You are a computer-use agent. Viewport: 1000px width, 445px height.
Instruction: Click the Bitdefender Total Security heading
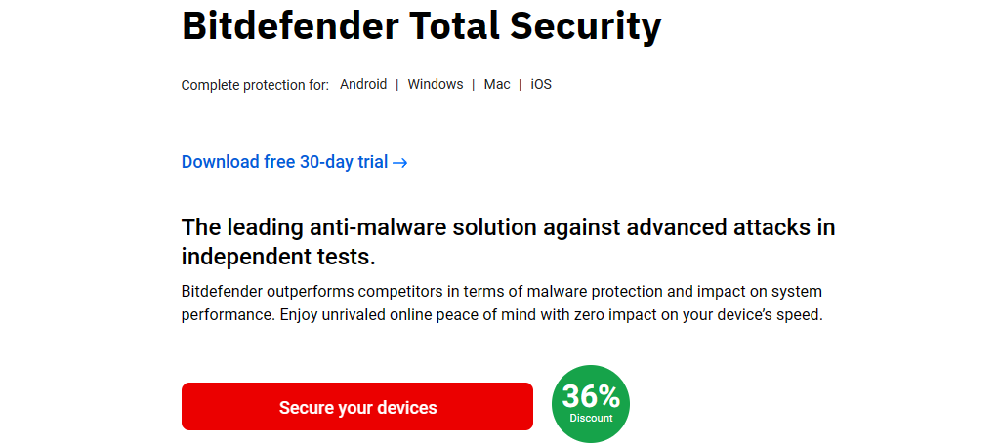point(421,26)
